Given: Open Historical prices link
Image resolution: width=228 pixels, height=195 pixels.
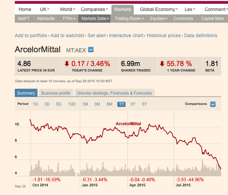Looking at the screenshot, I should 164,35.
